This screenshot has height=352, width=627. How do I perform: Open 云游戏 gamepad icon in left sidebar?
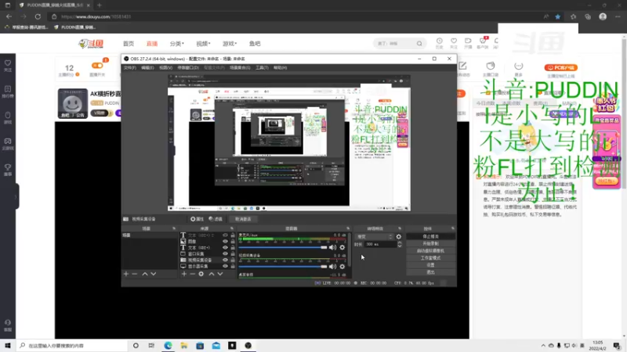[x=8, y=144]
